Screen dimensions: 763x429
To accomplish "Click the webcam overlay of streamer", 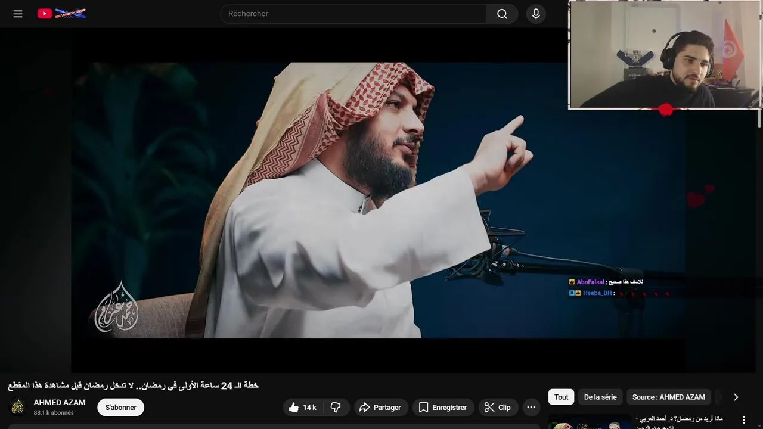I will click(665, 55).
